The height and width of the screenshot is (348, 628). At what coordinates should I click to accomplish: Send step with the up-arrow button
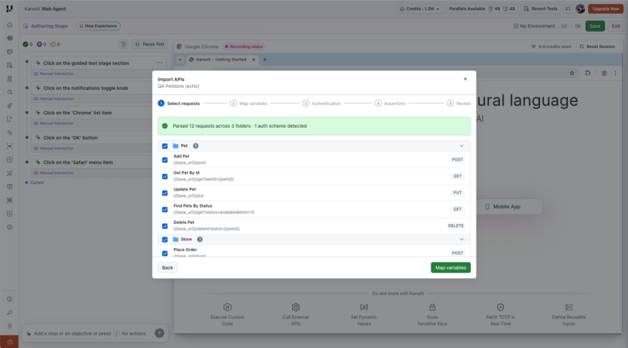[x=159, y=333]
